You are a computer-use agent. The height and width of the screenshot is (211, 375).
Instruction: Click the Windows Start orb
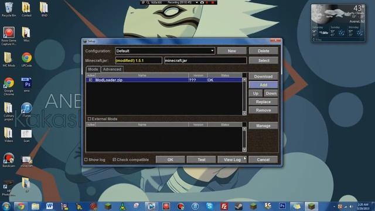click(x=6, y=206)
